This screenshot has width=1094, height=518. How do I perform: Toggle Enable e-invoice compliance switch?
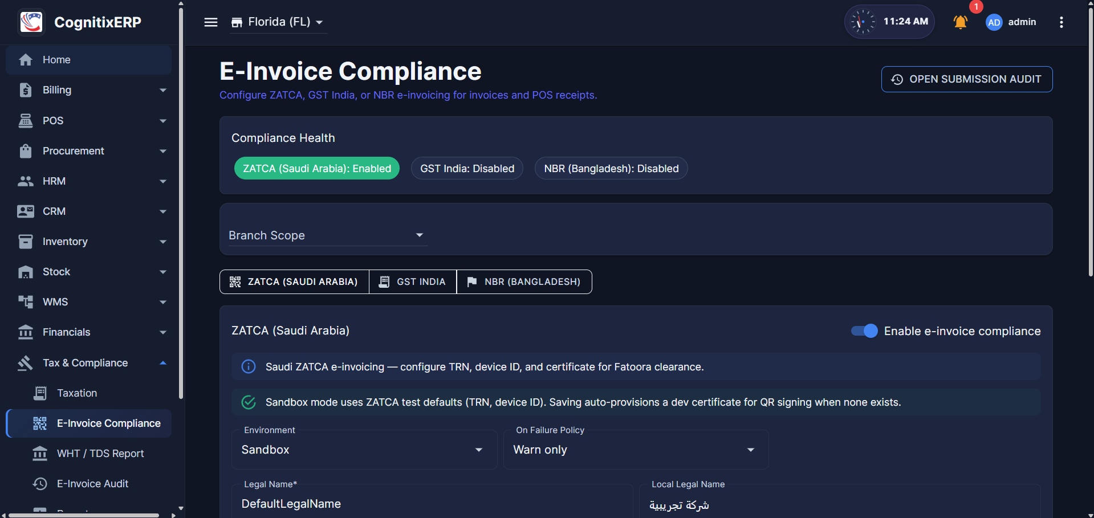(x=864, y=331)
